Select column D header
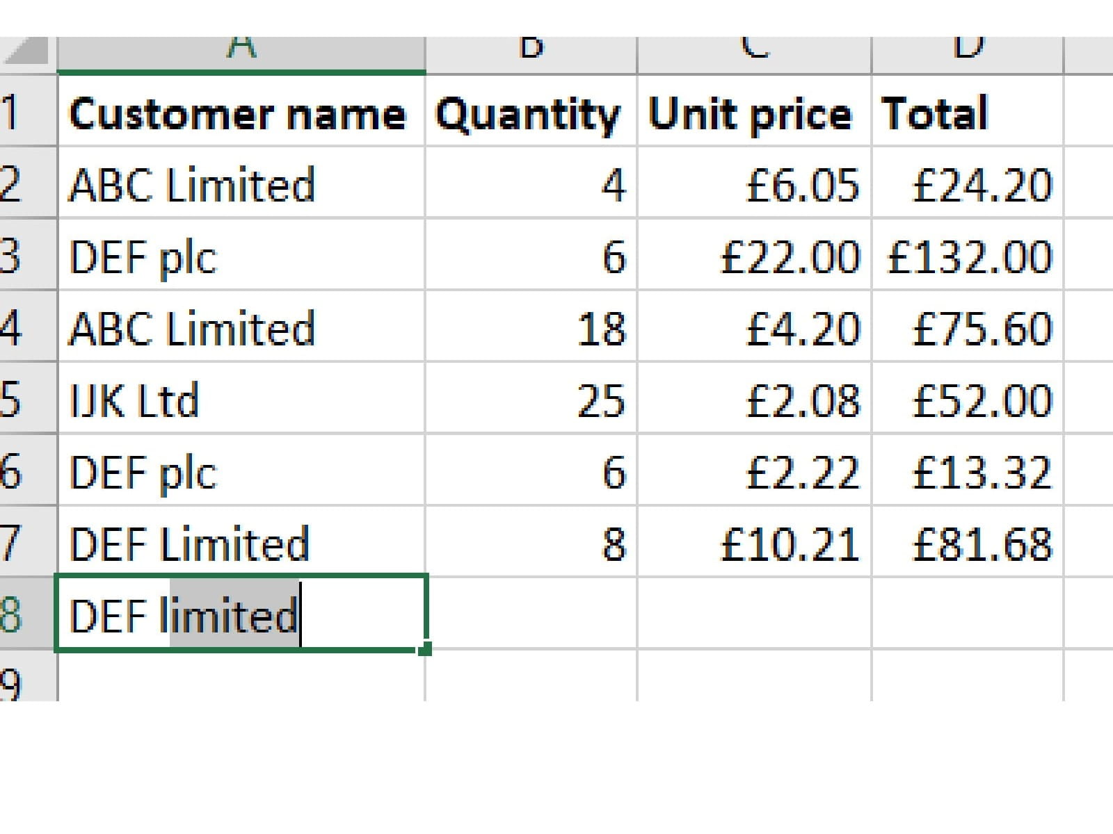Screen dimensions: 1113x834 click(x=967, y=53)
